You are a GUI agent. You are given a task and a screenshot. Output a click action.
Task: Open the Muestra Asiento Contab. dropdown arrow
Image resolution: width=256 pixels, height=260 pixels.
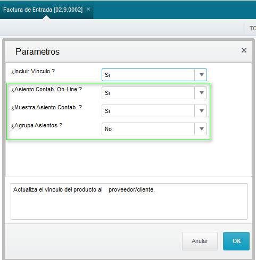pos(201,111)
